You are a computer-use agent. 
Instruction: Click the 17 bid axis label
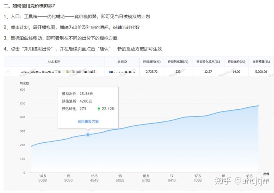click(172, 176)
